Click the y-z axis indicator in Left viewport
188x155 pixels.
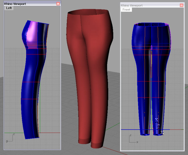click(x=10, y=138)
